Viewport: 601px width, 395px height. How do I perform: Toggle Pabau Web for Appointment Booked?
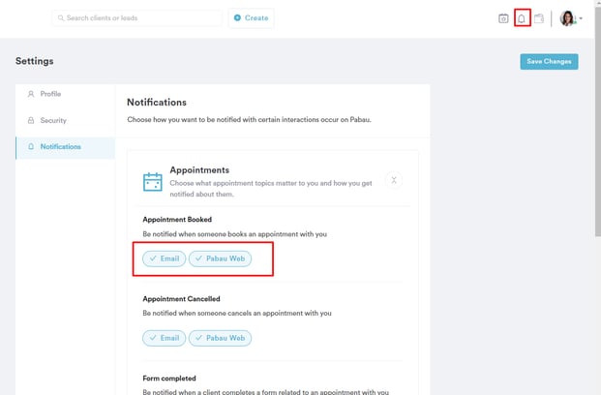220,258
